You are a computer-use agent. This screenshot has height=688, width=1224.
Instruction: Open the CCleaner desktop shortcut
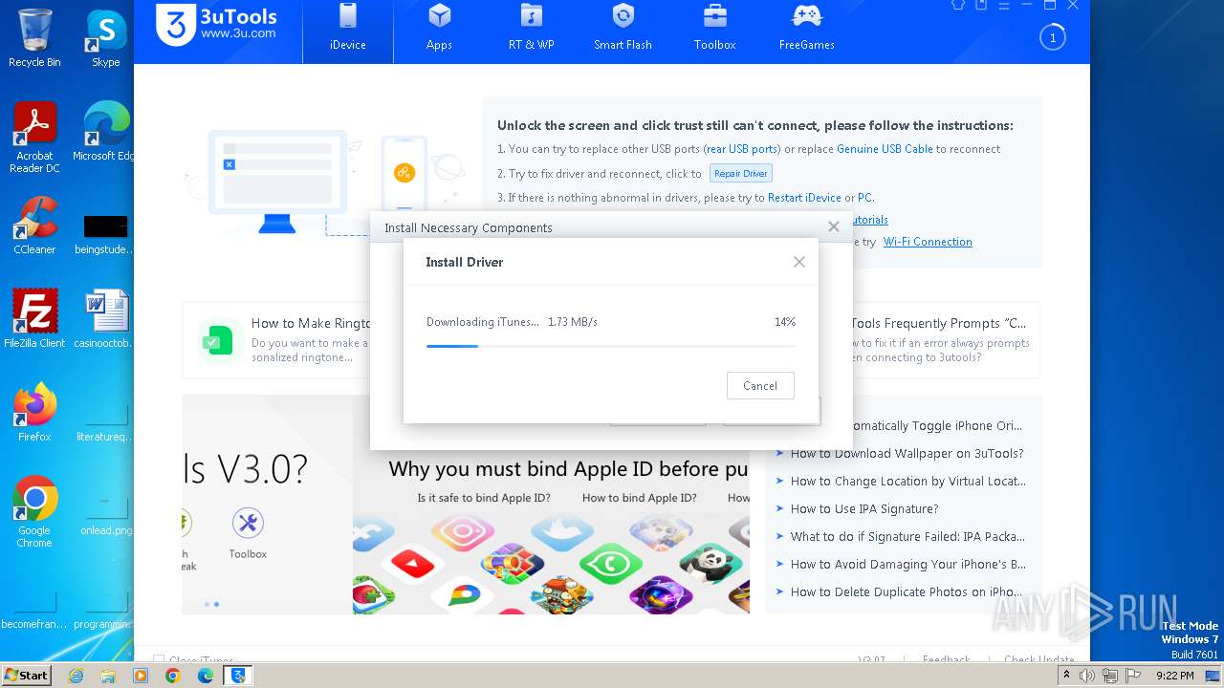click(x=34, y=226)
